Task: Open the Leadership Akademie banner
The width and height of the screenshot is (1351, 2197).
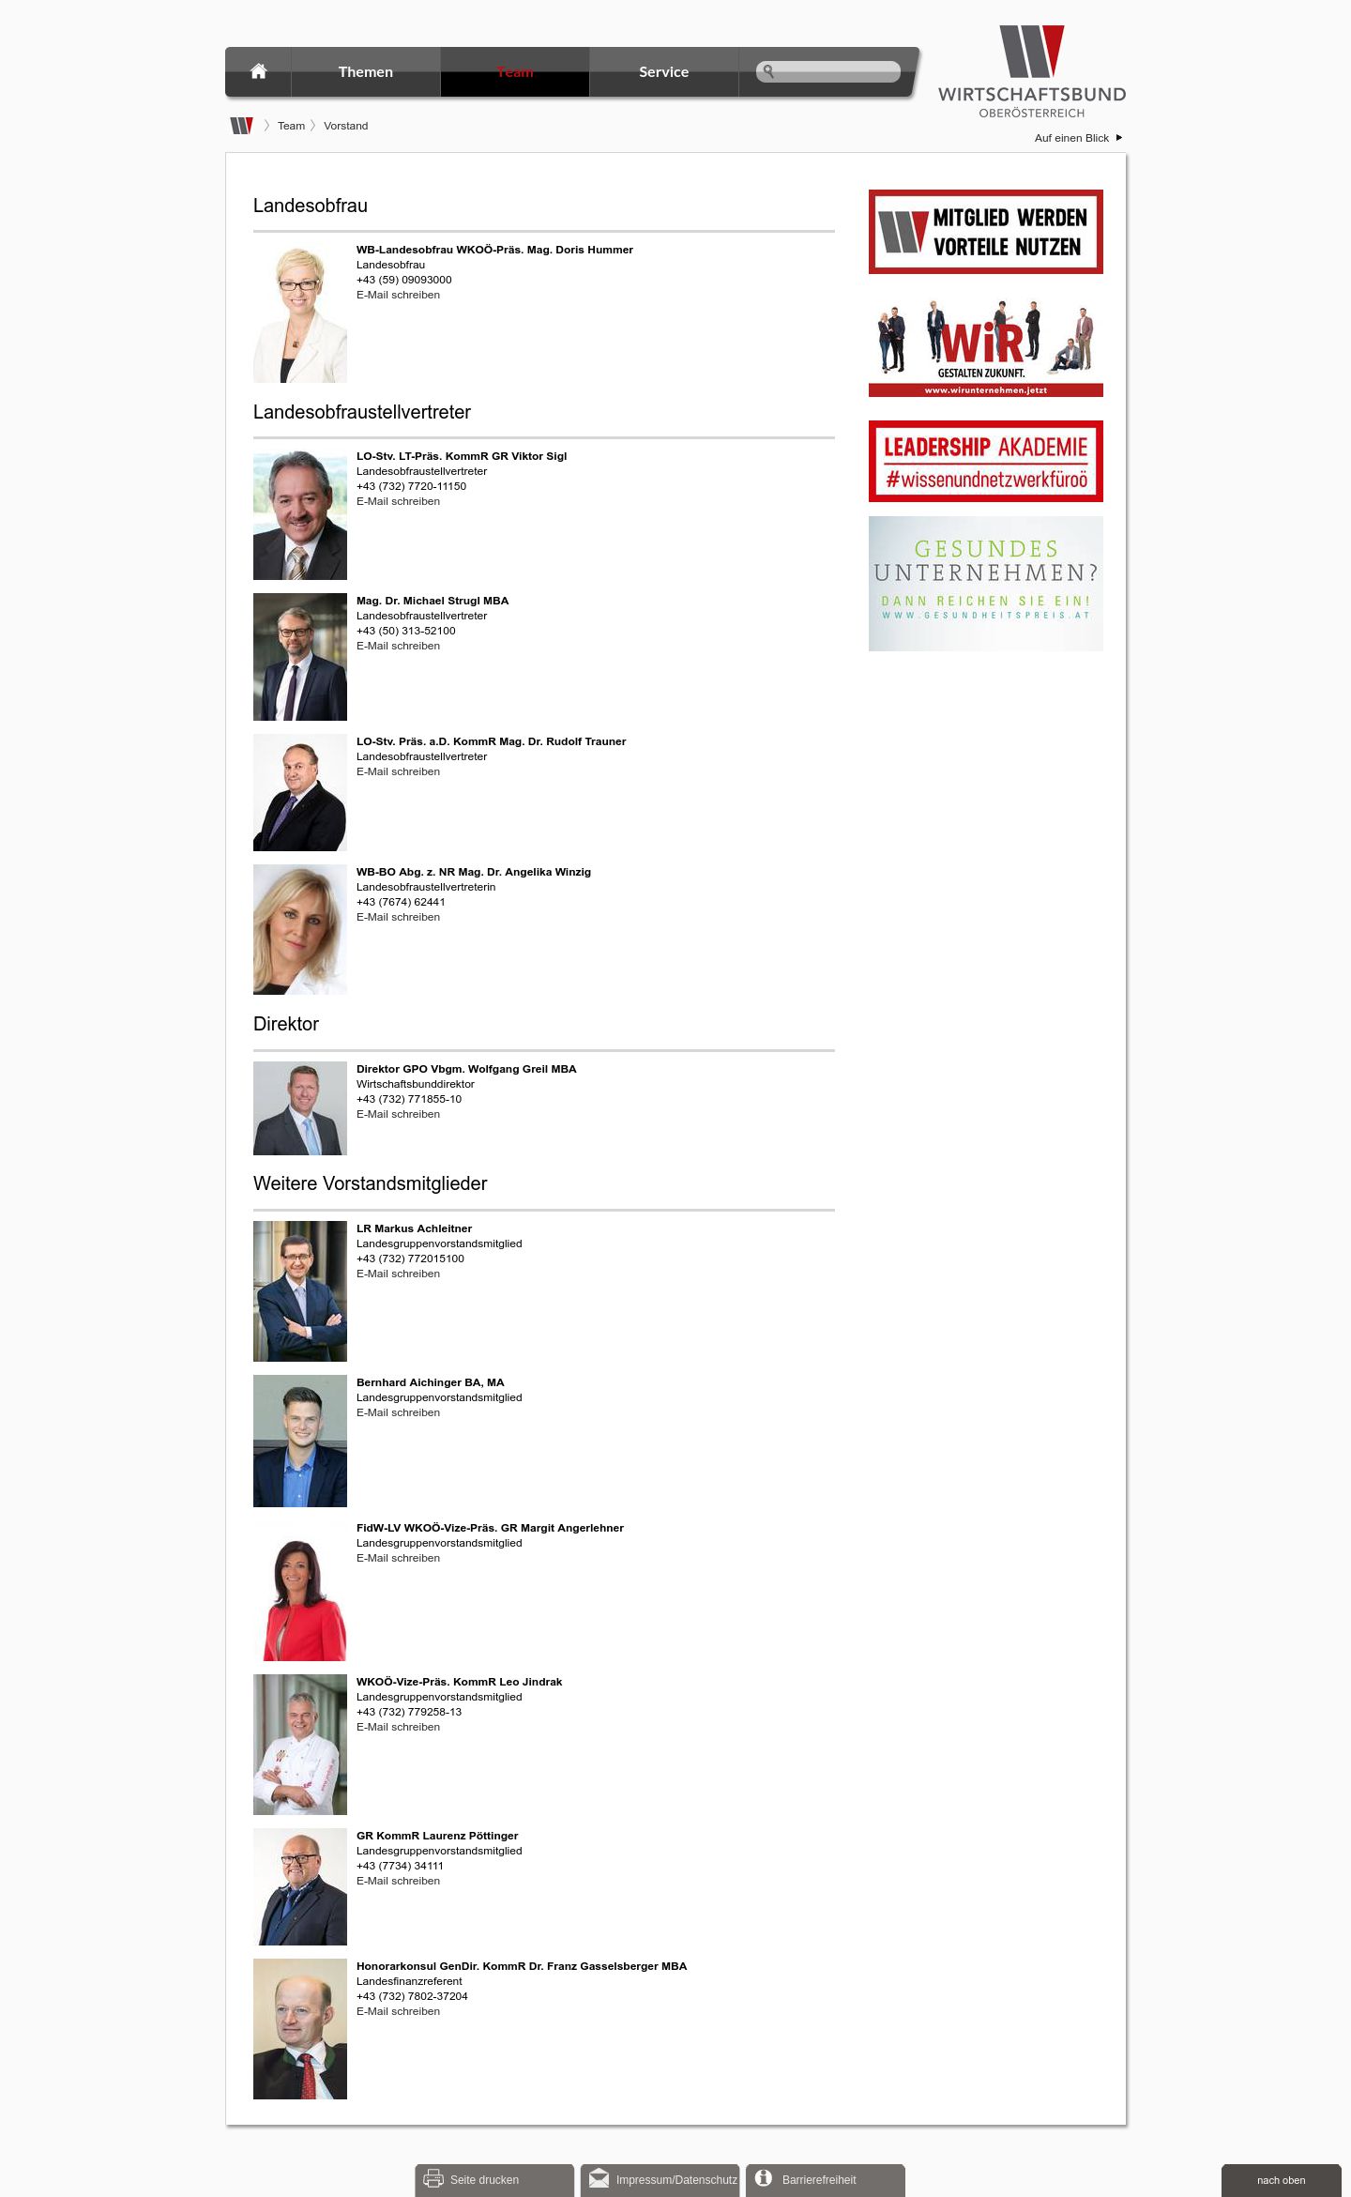Action: point(986,462)
